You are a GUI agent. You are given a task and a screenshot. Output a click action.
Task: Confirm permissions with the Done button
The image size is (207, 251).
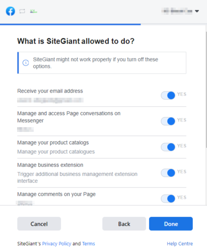tap(171, 224)
